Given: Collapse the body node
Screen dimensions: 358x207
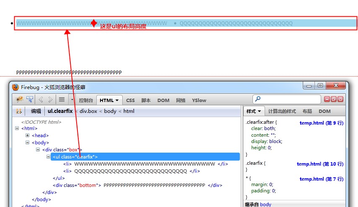Looking at the screenshot, I should coord(27,143).
